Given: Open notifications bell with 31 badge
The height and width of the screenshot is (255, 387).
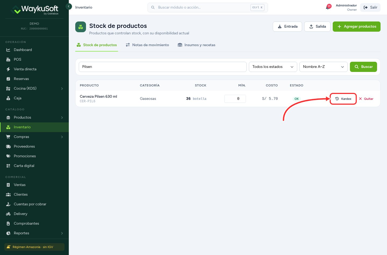Looking at the screenshot, I should [328, 7].
